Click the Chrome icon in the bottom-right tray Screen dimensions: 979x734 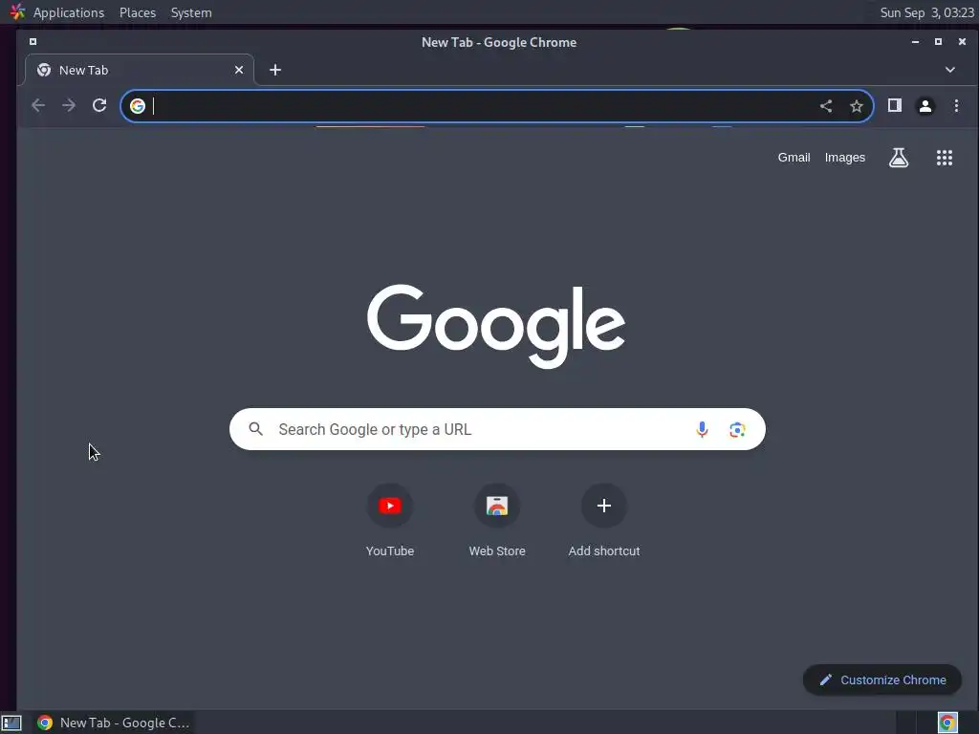pyautogui.click(x=947, y=723)
